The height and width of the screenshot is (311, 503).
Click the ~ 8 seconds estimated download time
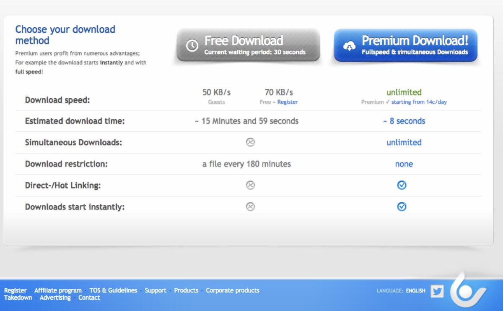click(x=404, y=121)
